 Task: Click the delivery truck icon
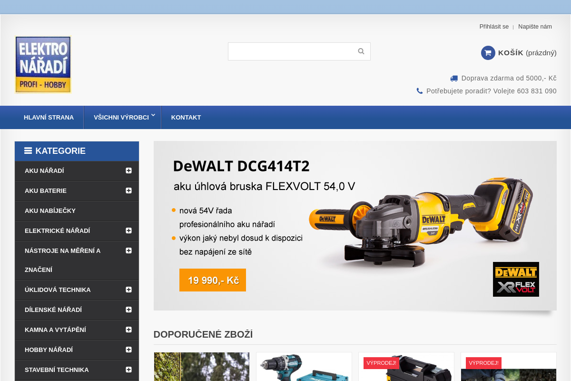click(x=454, y=79)
